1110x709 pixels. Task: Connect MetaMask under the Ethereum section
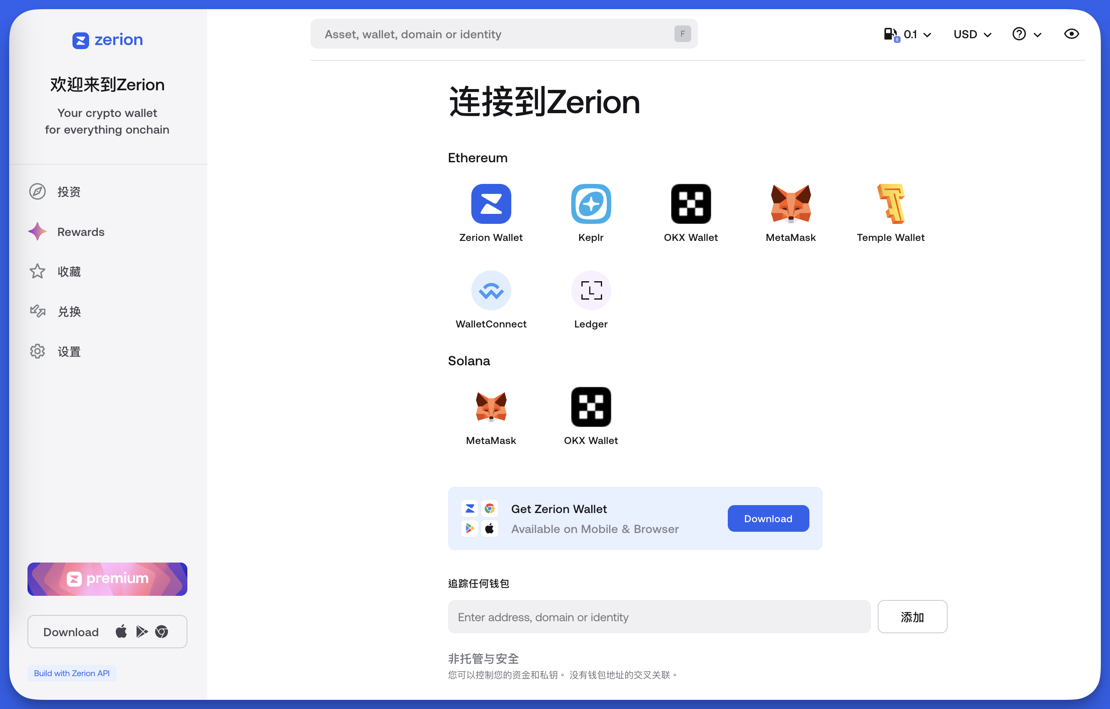coord(791,203)
